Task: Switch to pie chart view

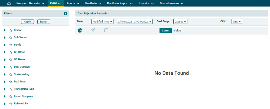Action: click(x=80, y=30)
